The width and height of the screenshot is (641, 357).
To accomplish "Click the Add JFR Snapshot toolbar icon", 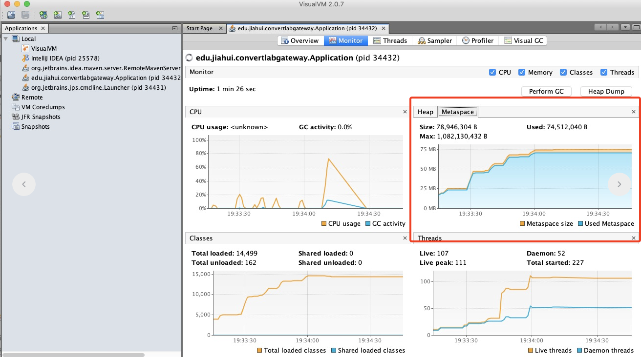I will click(x=86, y=15).
